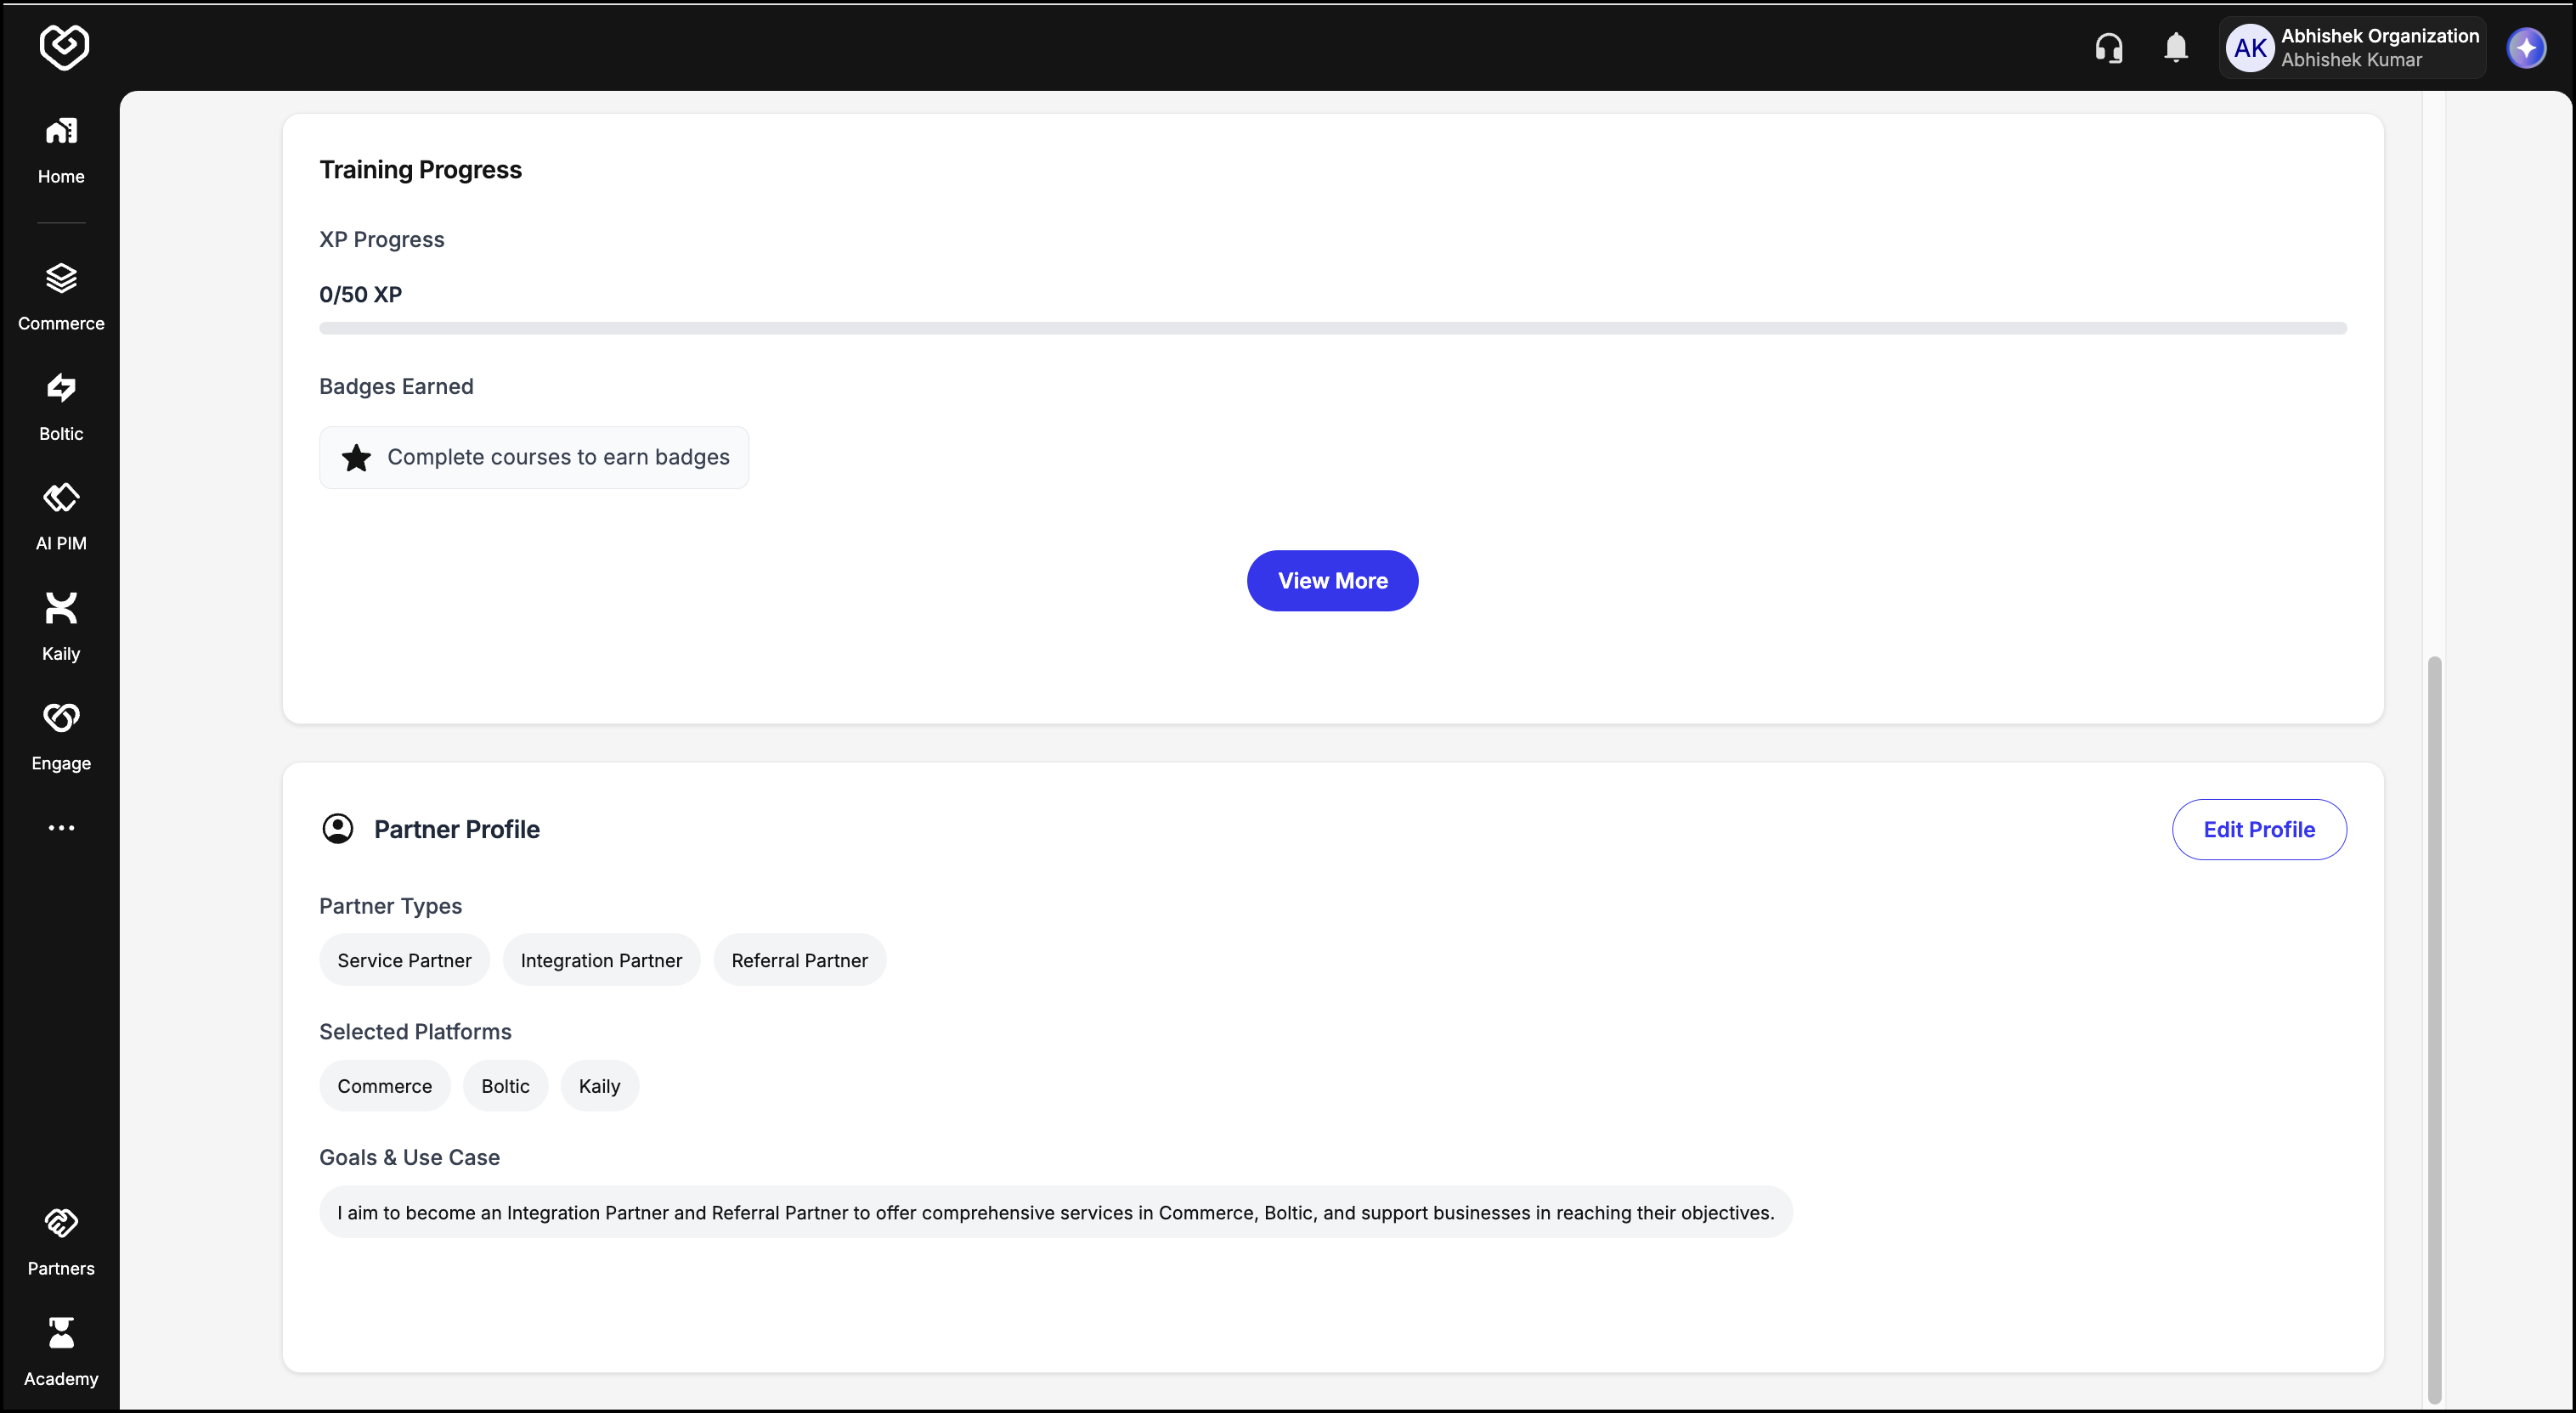The image size is (2576, 1413).
Task: Click the Referral Partner chip
Action: 799,960
